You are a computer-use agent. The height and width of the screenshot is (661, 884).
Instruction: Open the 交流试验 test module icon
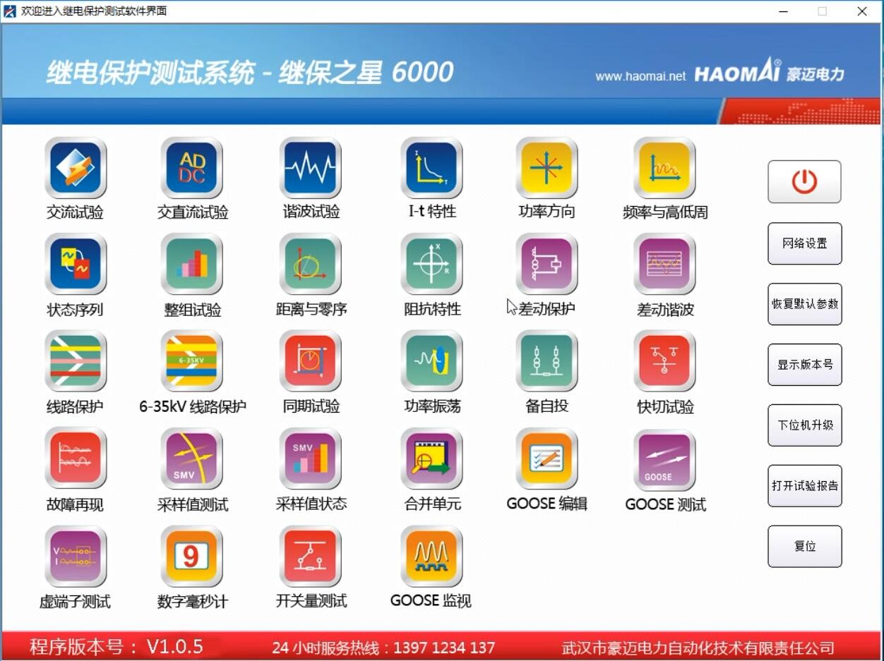pyautogui.click(x=76, y=168)
